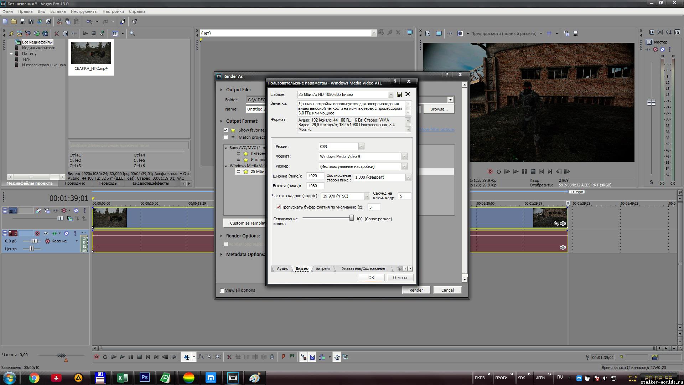Switch to the Проводник tab

(x=75, y=183)
